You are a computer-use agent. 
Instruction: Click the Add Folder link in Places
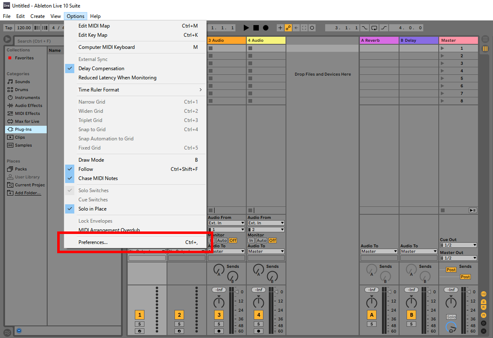[x=28, y=193]
